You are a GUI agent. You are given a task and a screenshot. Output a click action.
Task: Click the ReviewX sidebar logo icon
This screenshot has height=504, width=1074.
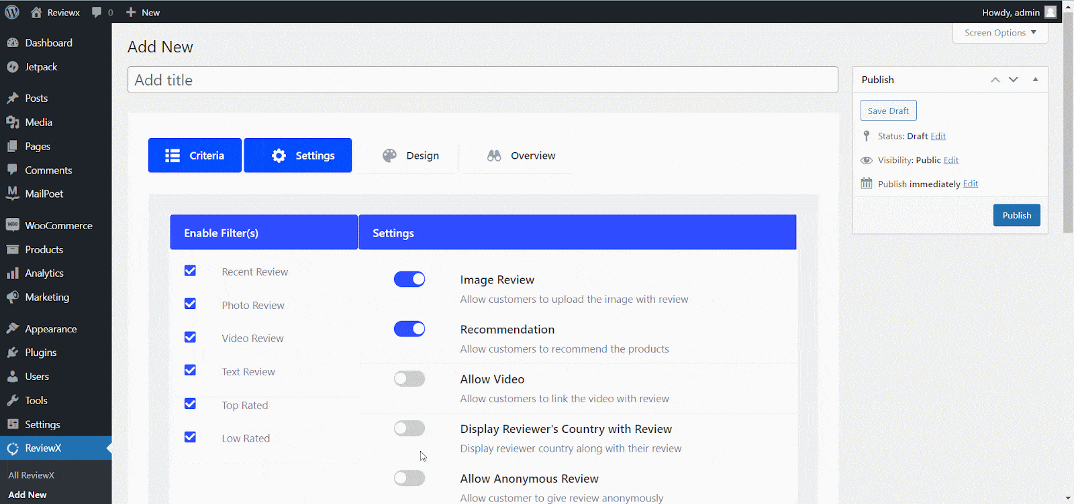coord(12,448)
